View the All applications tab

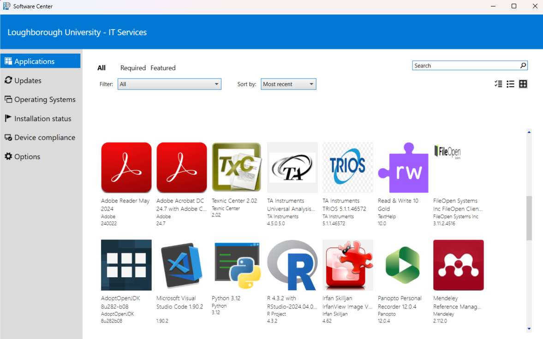(101, 68)
